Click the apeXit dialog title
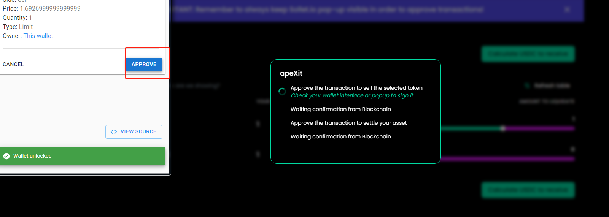Screen dimensions: 609x217 [x=291, y=73]
